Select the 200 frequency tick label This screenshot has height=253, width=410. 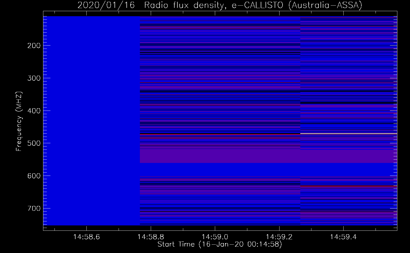(x=34, y=46)
